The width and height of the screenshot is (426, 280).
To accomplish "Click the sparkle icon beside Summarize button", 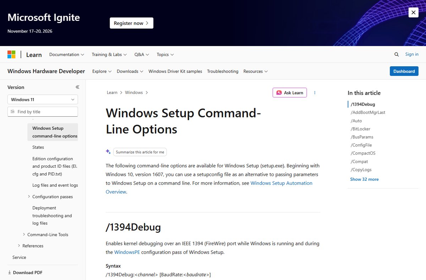I will [x=108, y=152].
